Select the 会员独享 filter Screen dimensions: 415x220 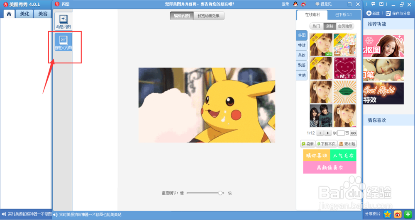(x=345, y=26)
